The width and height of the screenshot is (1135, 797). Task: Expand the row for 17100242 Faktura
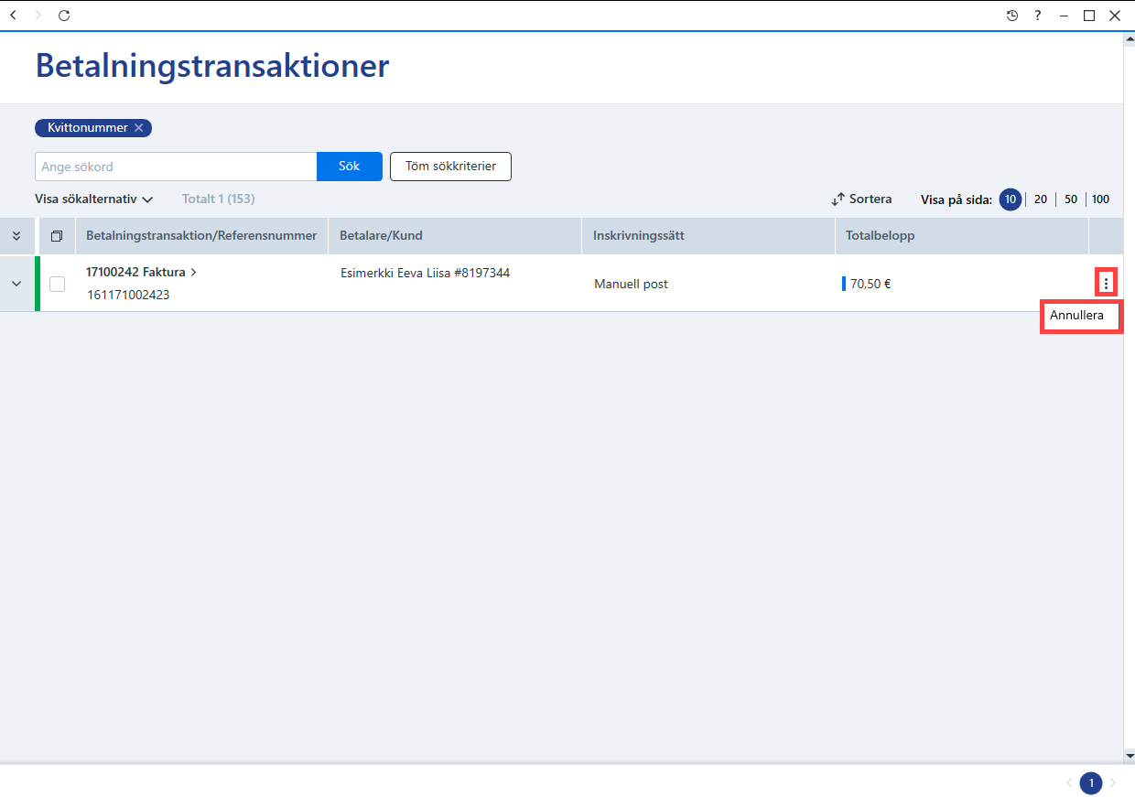tap(16, 284)
